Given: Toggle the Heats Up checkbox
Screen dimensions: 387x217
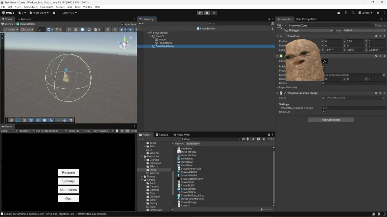Looking at the screenshot, I should point(323,112).
